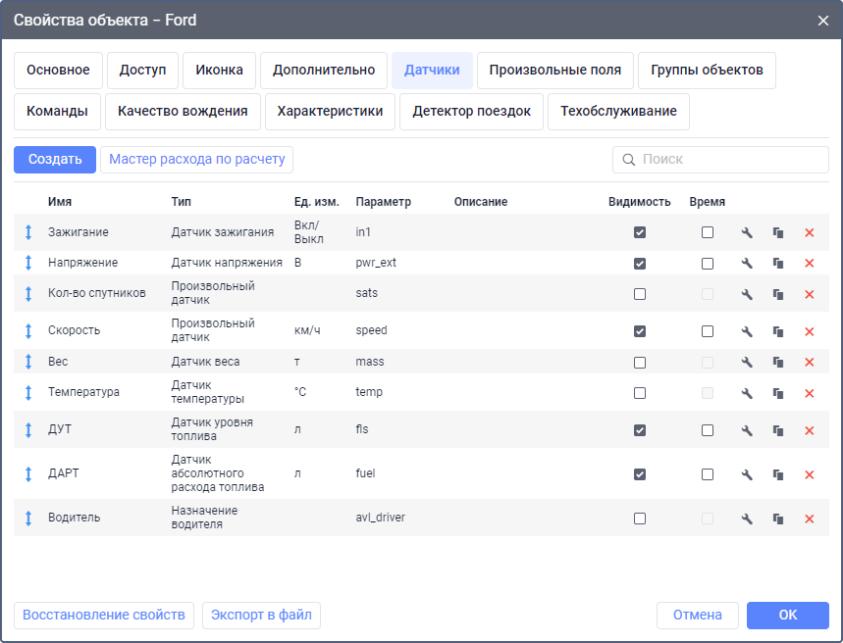Copy the Температура sensor
This screenshot has width=843, height=643.
click(778, 393)
